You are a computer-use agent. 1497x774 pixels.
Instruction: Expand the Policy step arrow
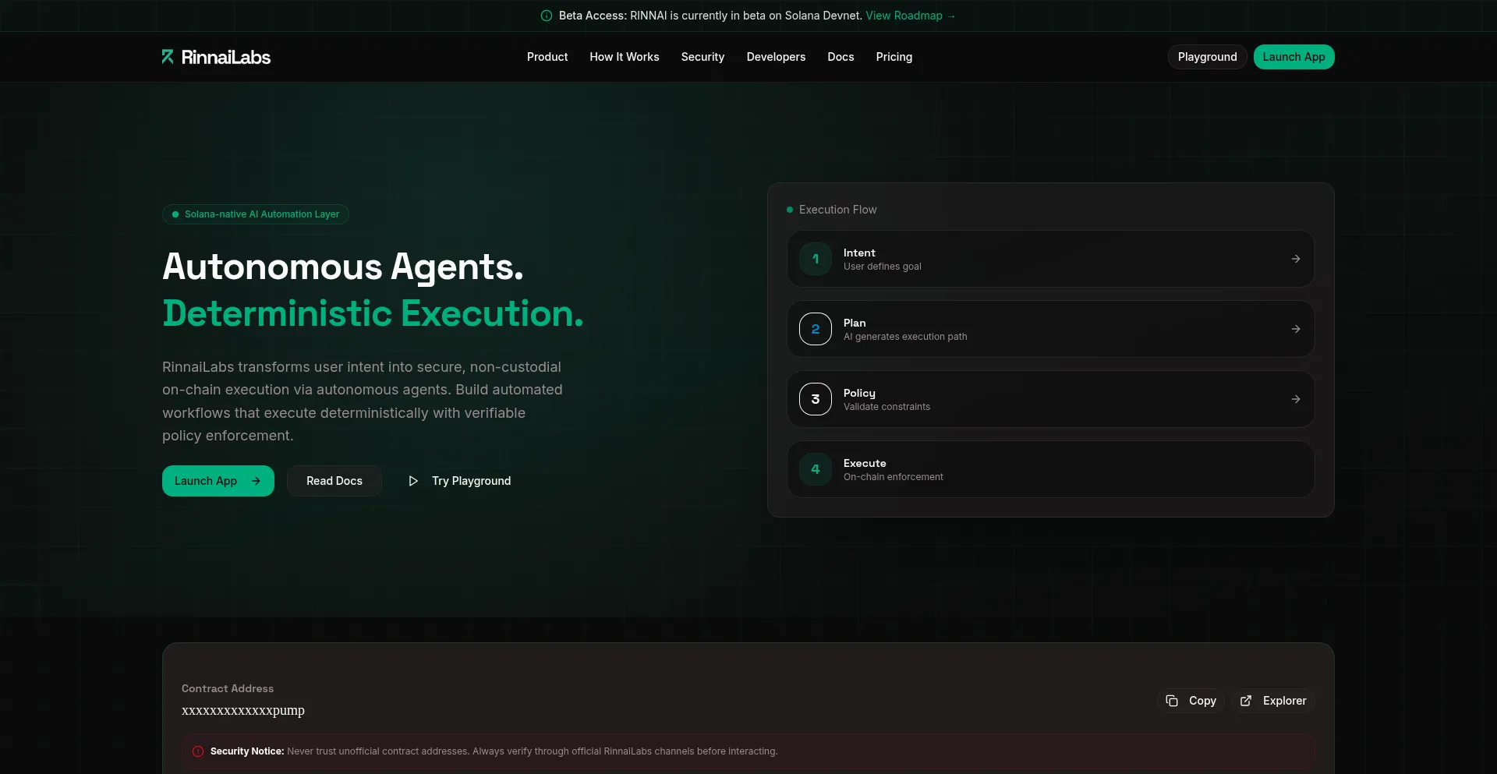[1295, 399]
